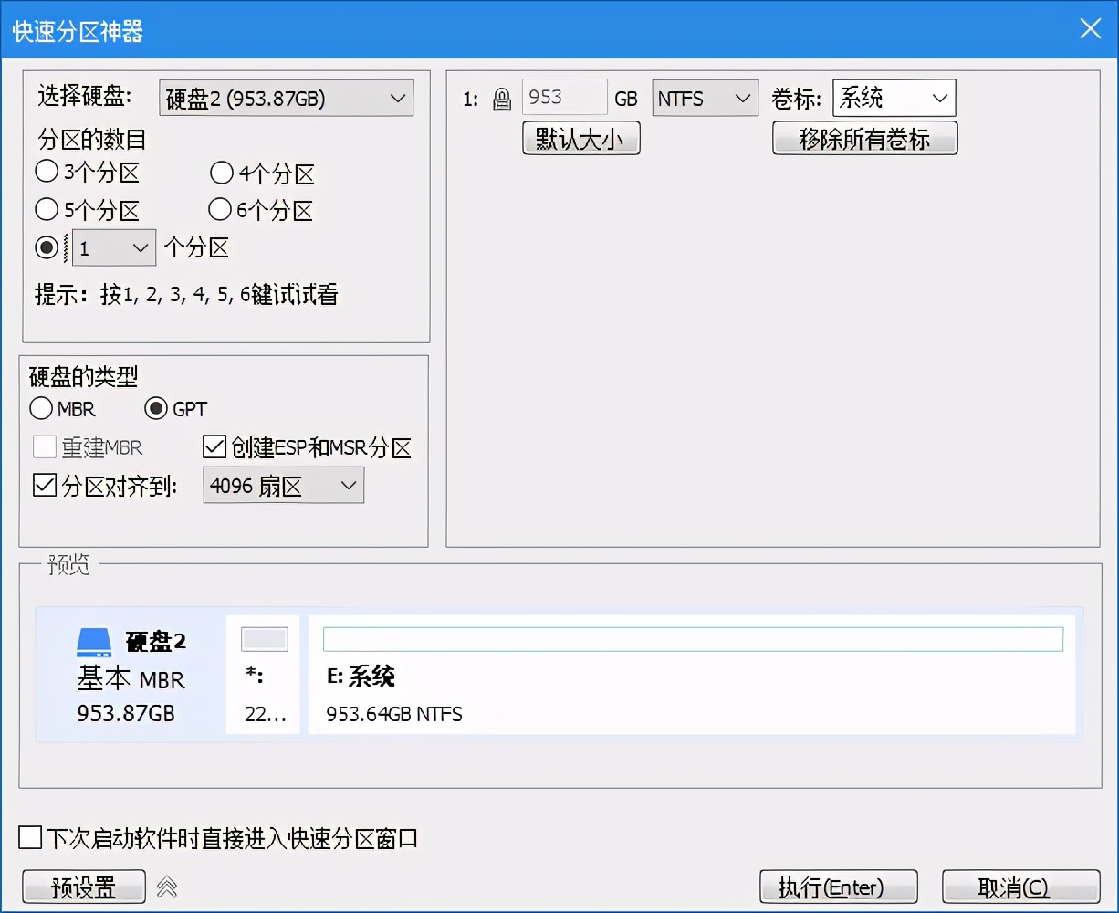This screenshot has width=1119, height=913.
Task: Select the 4个分区 radio option
Action: pos(221,173)
